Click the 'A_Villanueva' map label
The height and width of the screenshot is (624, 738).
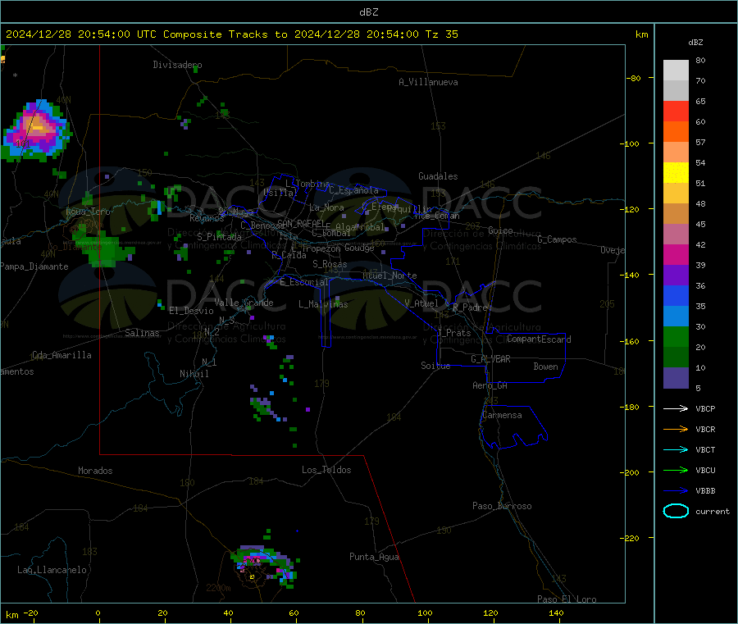(x=428, y=82)
